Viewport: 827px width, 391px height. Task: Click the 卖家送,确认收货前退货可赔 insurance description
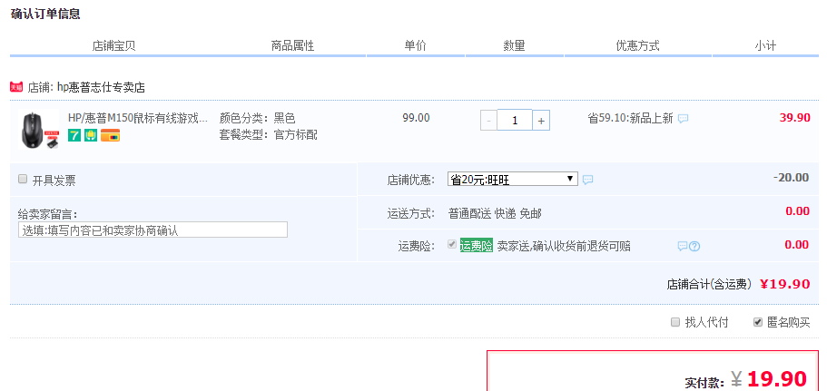tap(564, 246)
